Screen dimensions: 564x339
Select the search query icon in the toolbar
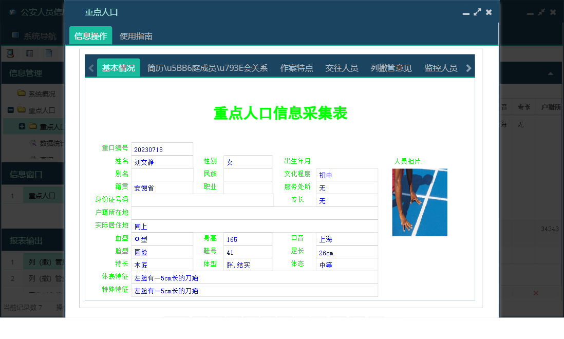coord(10,53)
